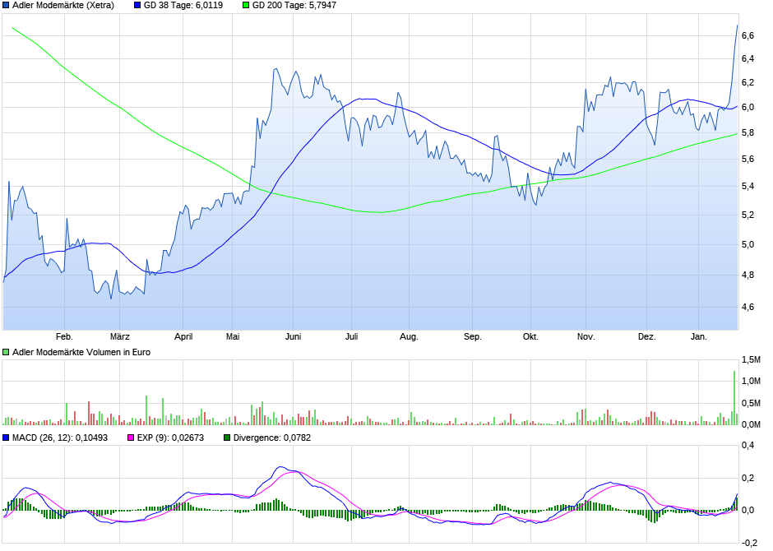Click the GD 38 Tage blue legend square

click(x=137, y=5)
